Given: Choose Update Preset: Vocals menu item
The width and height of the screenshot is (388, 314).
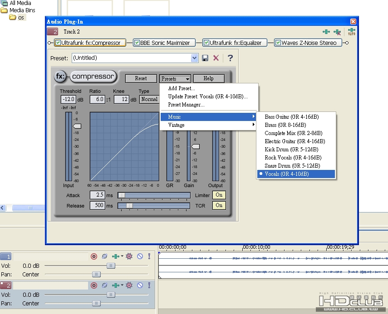Looking at the screenshot, I should pos(208,97).
